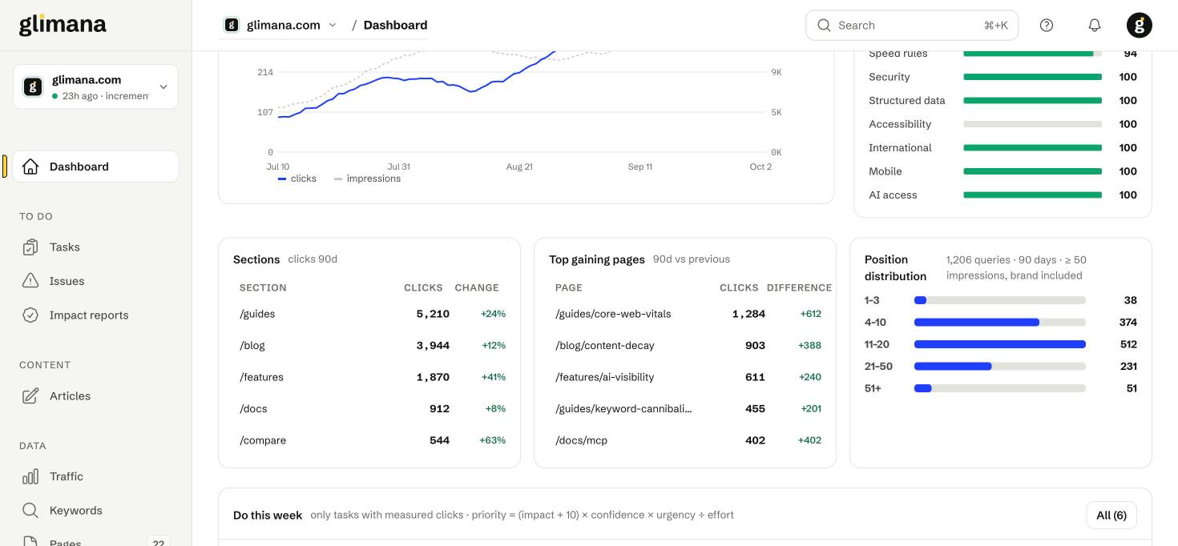
Task: Click the DIFFERENCE column header
Action: pos(799,287)
